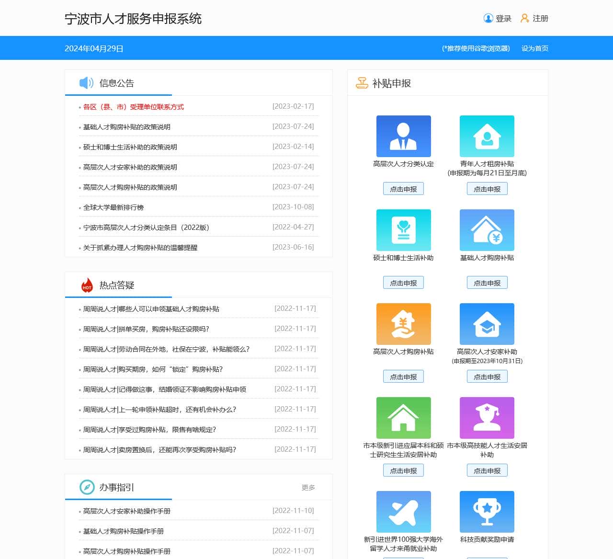Click the 高层次人才安家补助 icon

[487, 324]
